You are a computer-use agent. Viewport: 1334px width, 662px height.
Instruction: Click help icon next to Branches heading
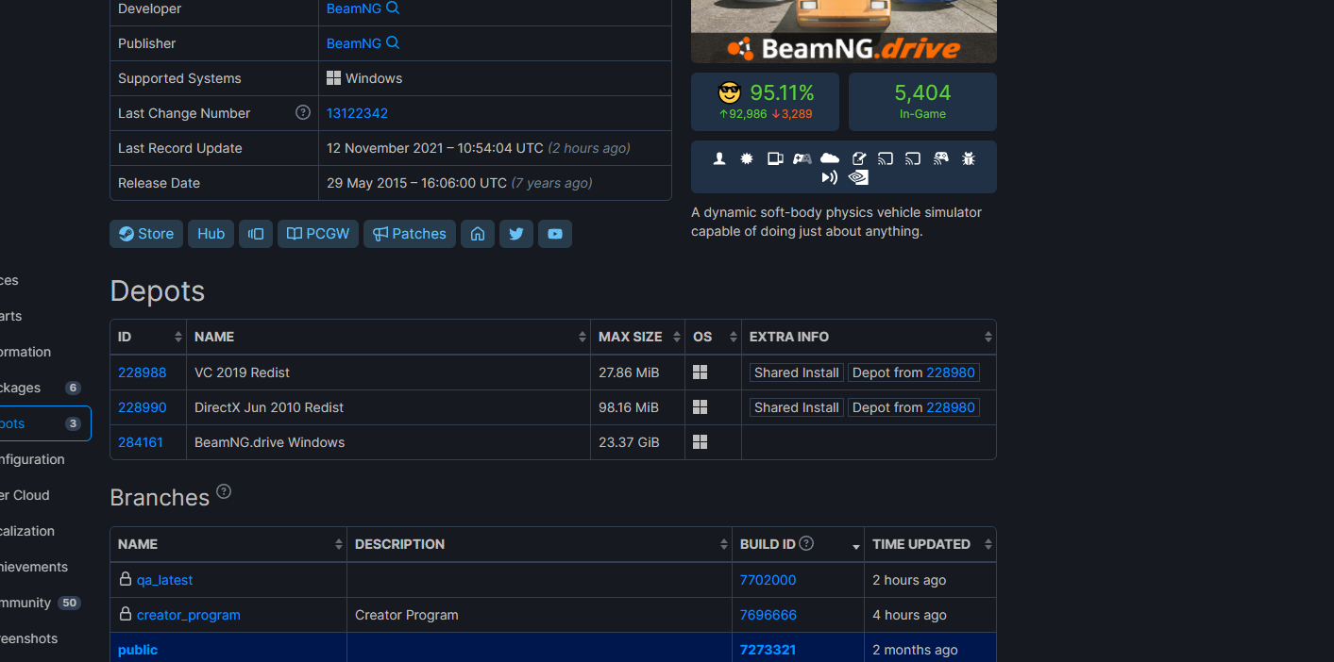pyautogui.click(x=224, y=491)
